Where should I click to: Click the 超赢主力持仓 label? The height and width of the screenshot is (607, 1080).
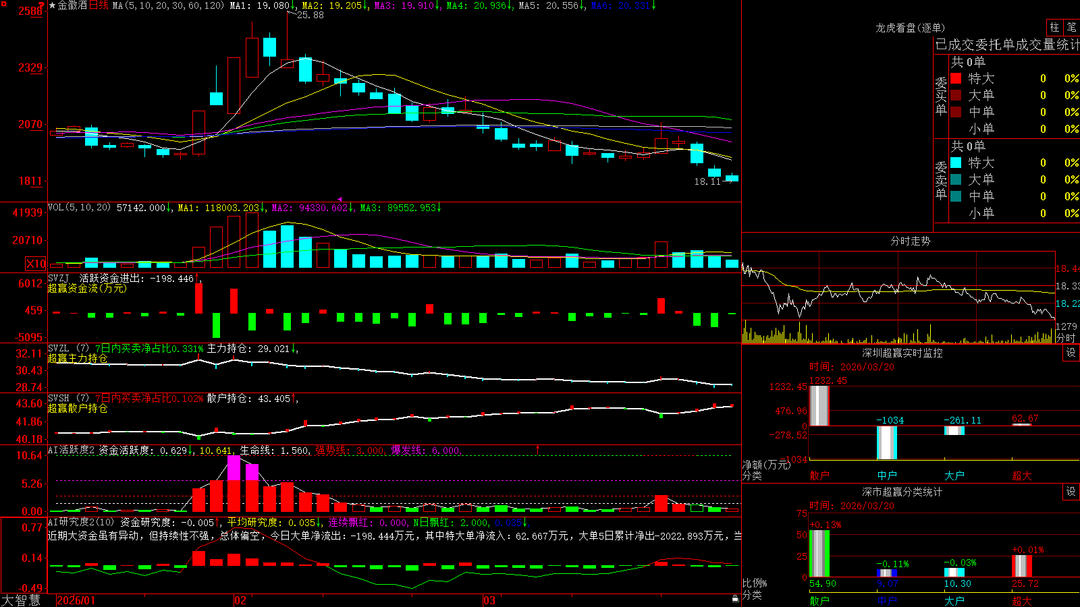click(78, 358)
